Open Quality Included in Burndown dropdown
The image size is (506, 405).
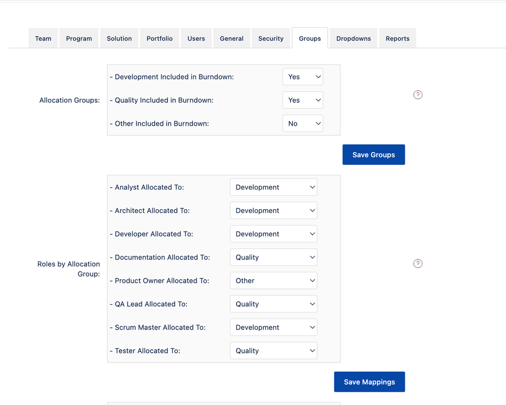pyautogui.click(x=303, y=100)
